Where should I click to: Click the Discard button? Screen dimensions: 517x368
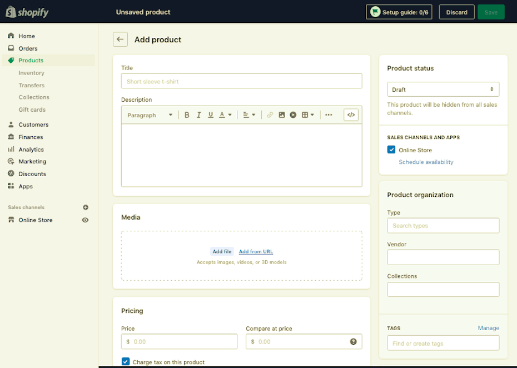tap(456, 12)
